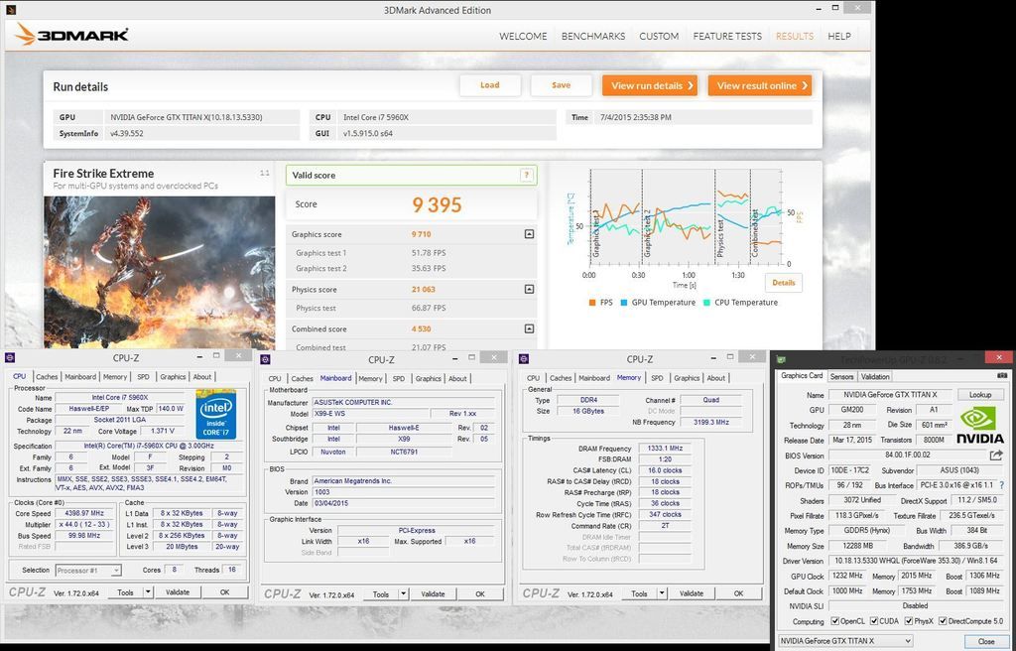1016x651 pixels.
Task: Click the NVIDIA logo in GPU-Z
Action: click(979, 426)
